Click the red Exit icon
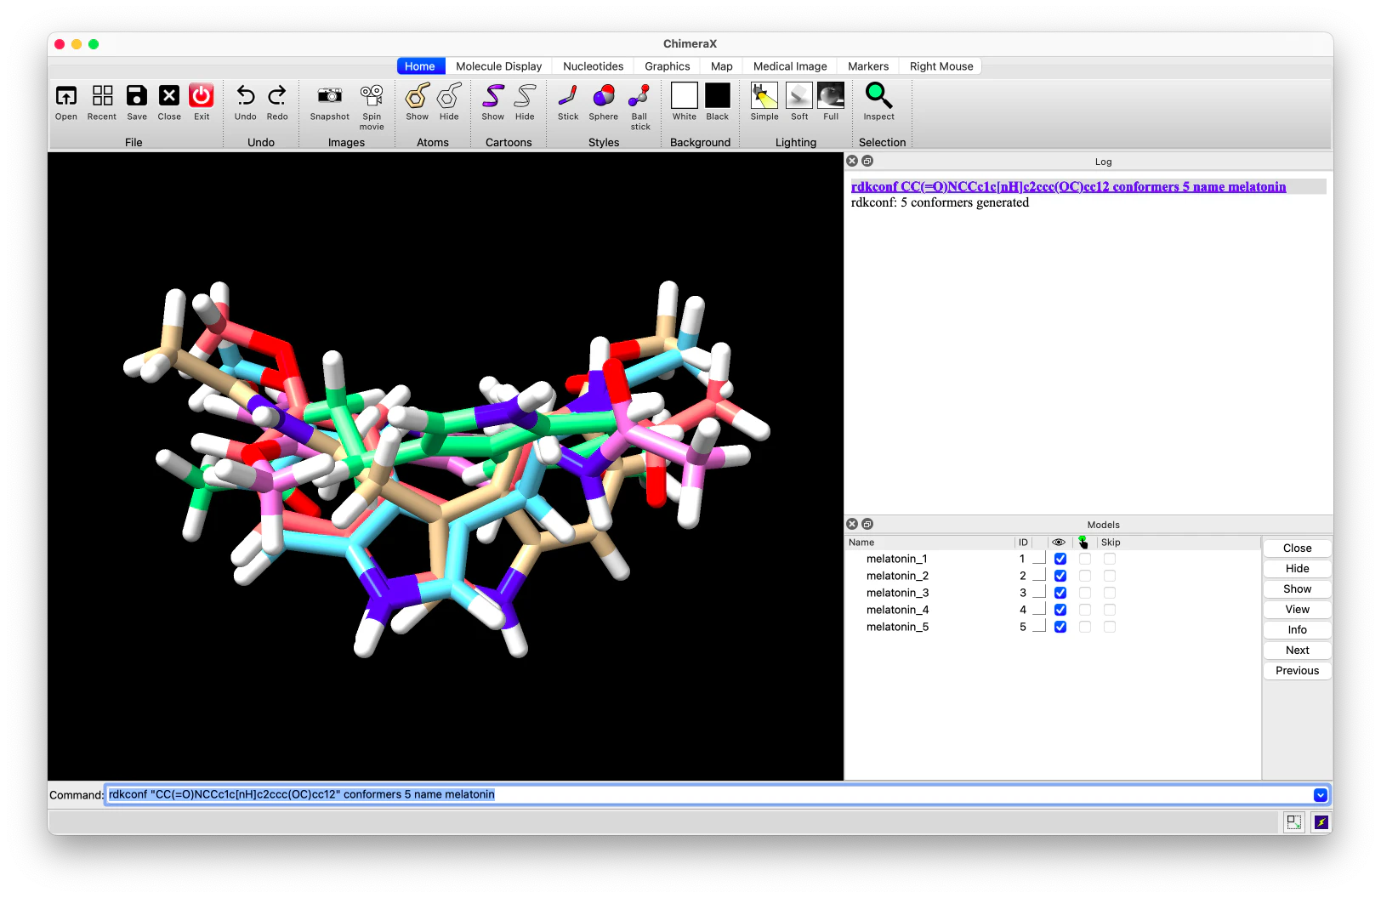This screenshot has width=1381, height=898. click(x=202, y=96)
